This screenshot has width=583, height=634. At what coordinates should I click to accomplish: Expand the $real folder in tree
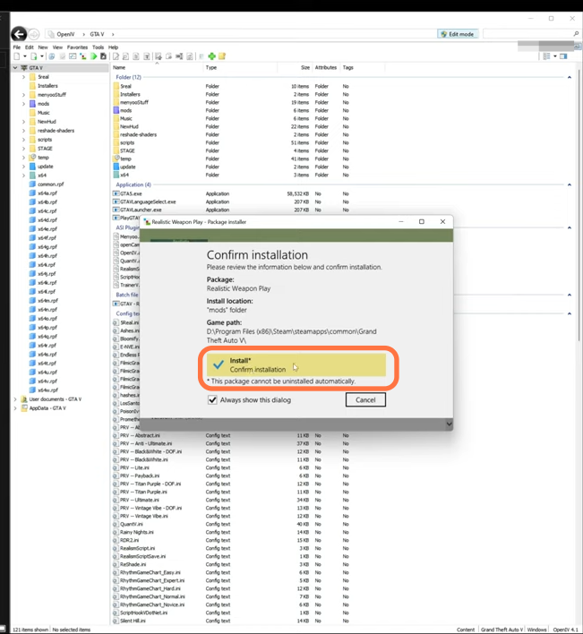click(x=23, y=77)
